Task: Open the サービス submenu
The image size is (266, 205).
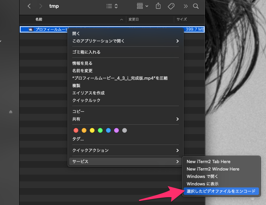Action: [126, 161]
